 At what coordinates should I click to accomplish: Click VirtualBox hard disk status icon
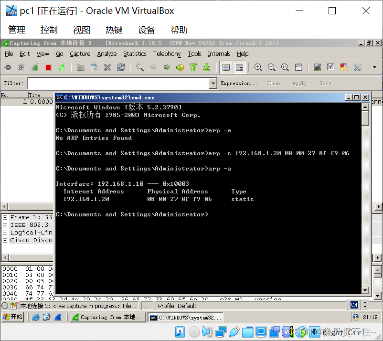point(180,332)
